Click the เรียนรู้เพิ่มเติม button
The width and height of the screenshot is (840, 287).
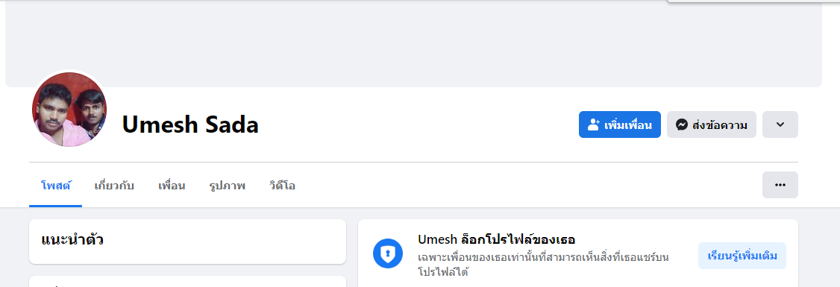(742, 256)
